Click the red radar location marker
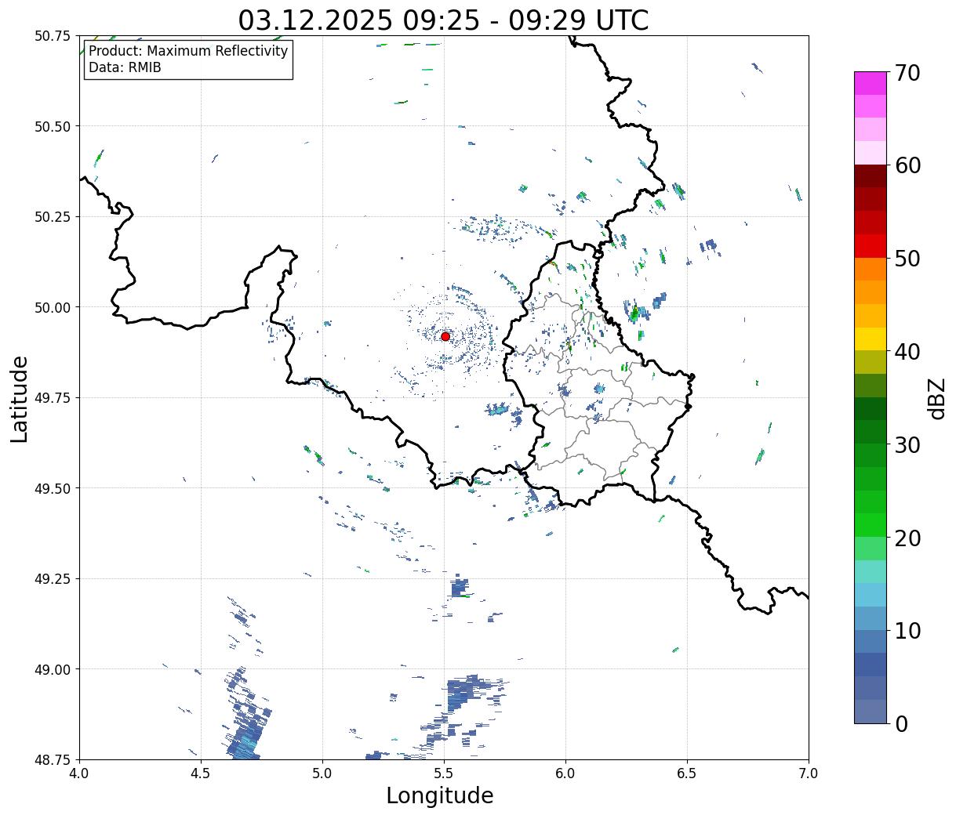The height and width of the screenshot is (815, 956). point(445,336)
